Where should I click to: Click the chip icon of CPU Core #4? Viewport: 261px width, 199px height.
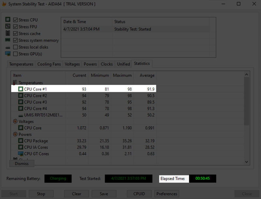(x=21, y=108)
